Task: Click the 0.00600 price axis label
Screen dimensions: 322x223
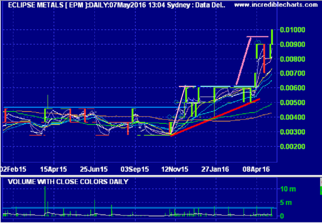Action: tap(293, 88)
